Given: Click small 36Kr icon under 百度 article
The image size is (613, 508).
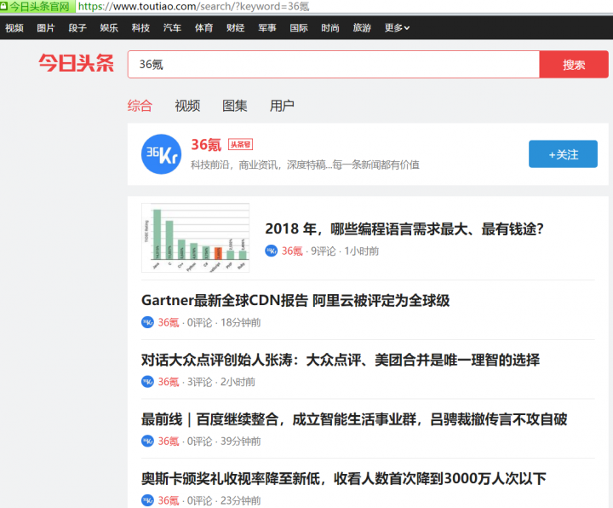Looking at the screenshot, I should coord(147,441).
